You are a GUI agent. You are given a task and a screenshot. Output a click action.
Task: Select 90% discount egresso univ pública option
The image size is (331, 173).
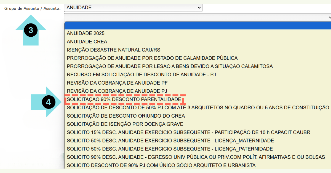tap(196, 157)
